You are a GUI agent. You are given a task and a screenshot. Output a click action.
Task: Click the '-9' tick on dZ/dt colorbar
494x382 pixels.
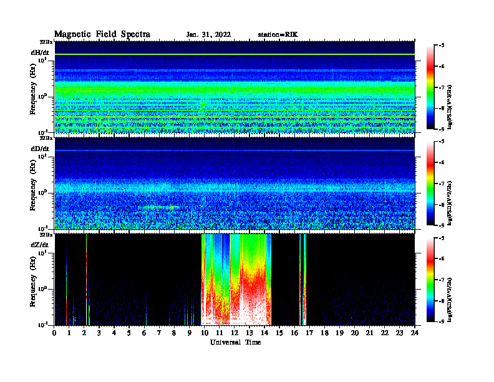pos(442,321)
